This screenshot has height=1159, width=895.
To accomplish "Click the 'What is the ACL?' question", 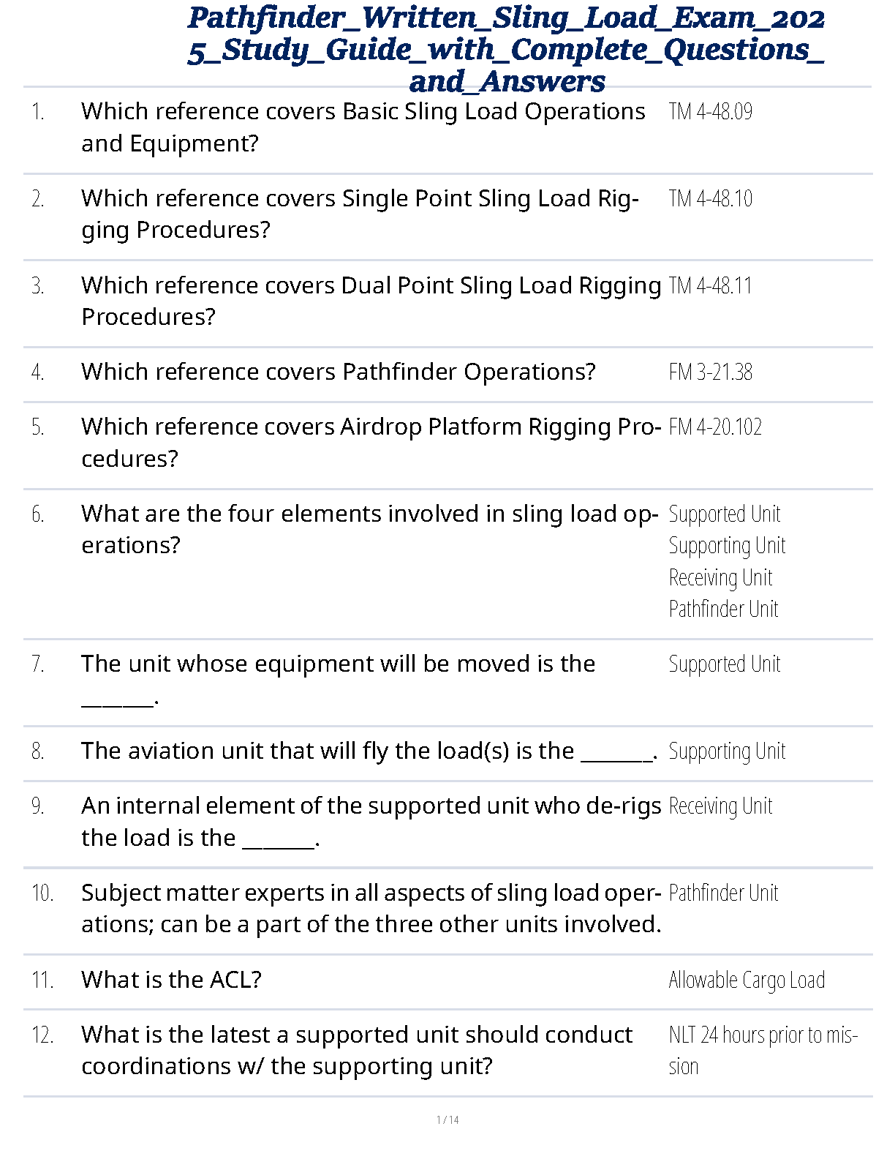I will [171, 980].
